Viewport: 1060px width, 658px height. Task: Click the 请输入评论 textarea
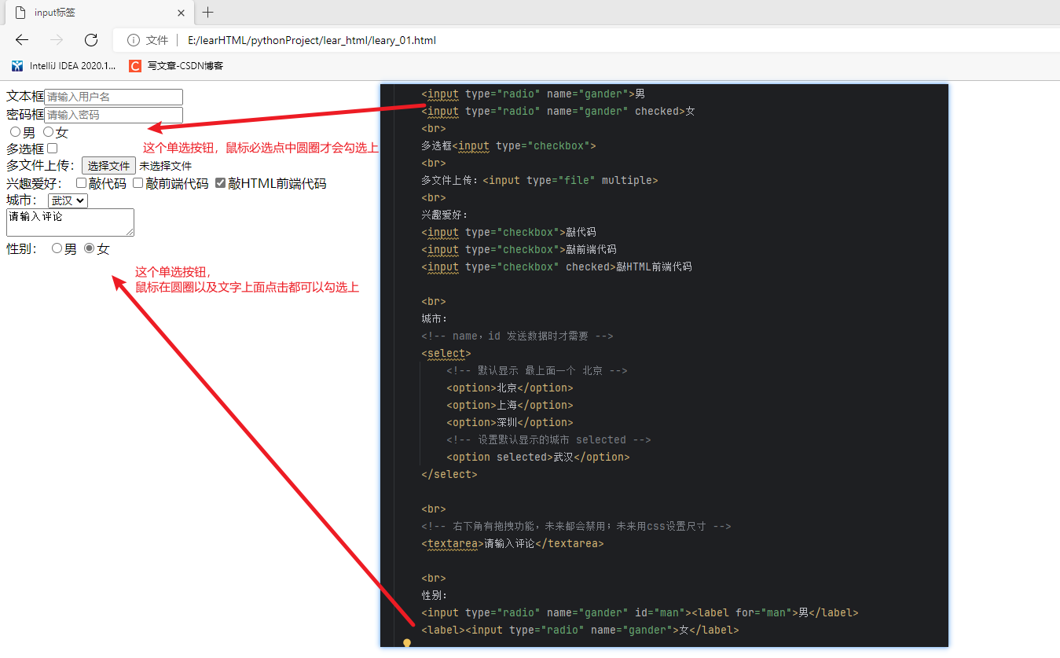pos(70,222)
